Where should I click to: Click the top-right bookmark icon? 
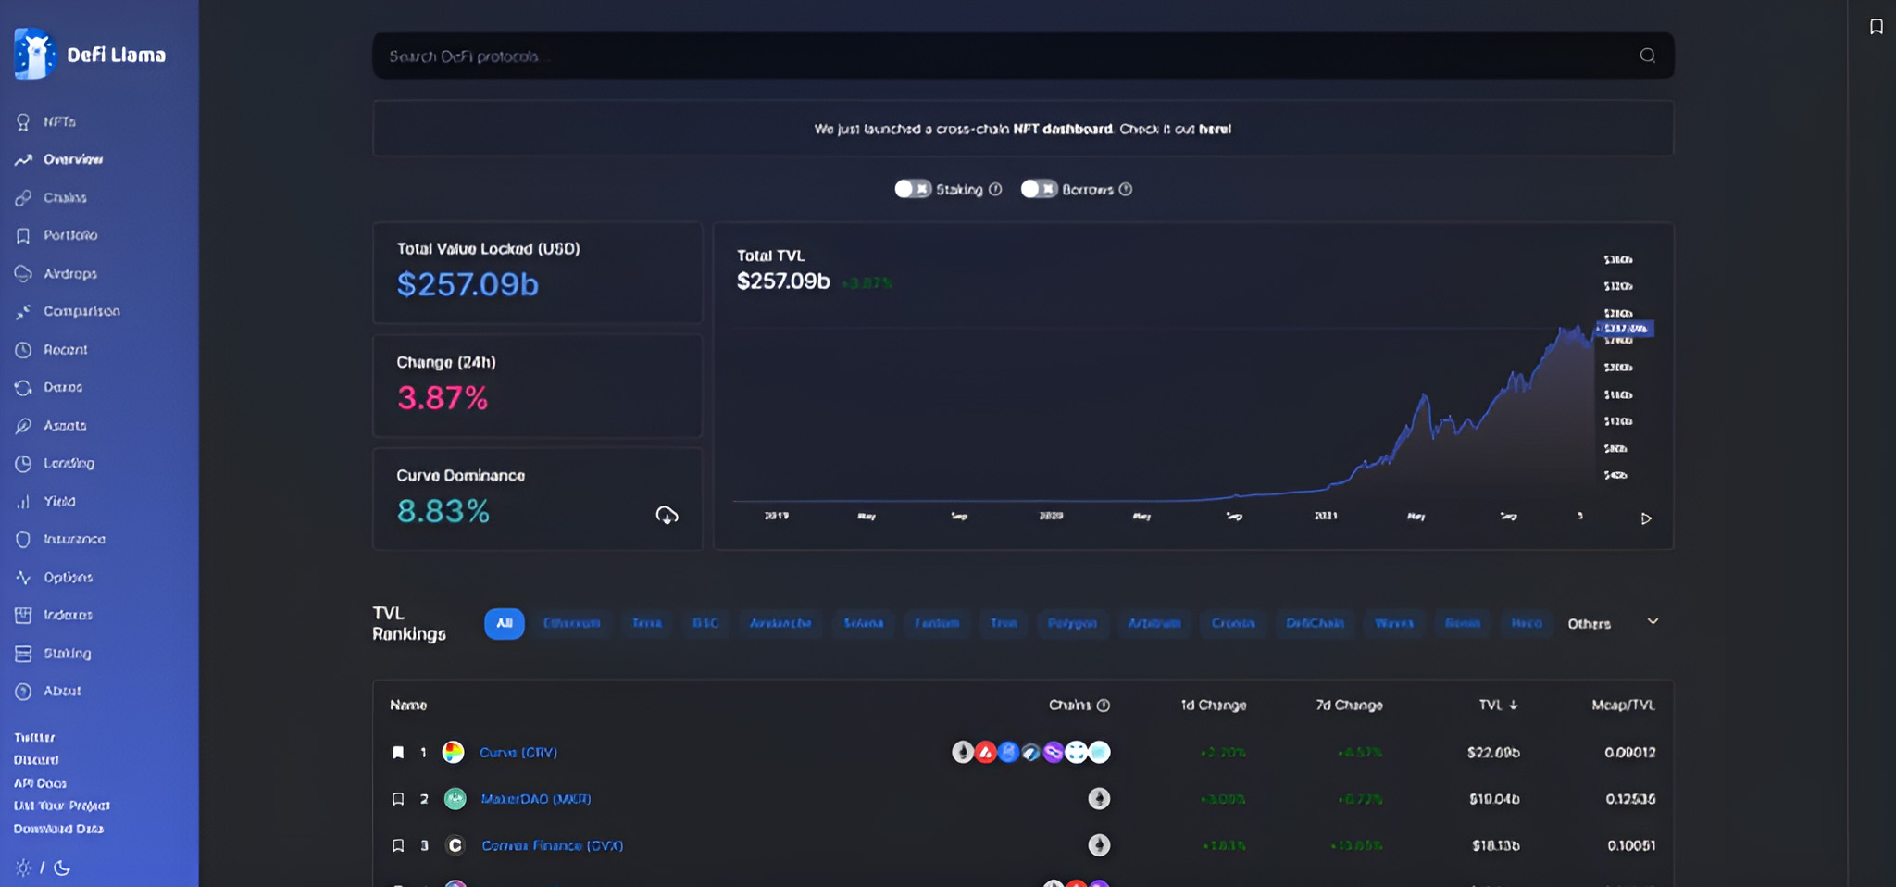1877,26
